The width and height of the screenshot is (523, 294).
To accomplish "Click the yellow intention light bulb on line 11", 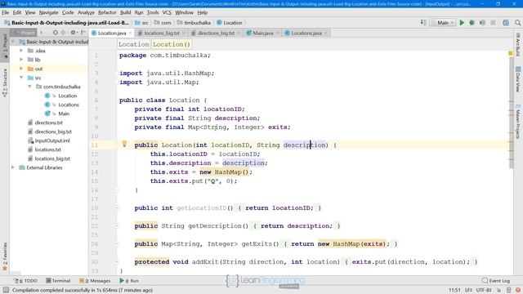I will click(124, 144).
